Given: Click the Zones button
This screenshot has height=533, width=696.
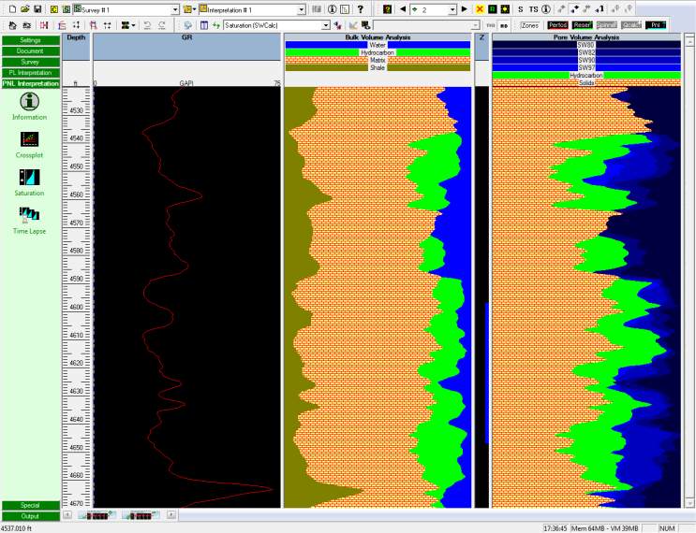Looking at the screenshot, I should [x=529, y=25].
